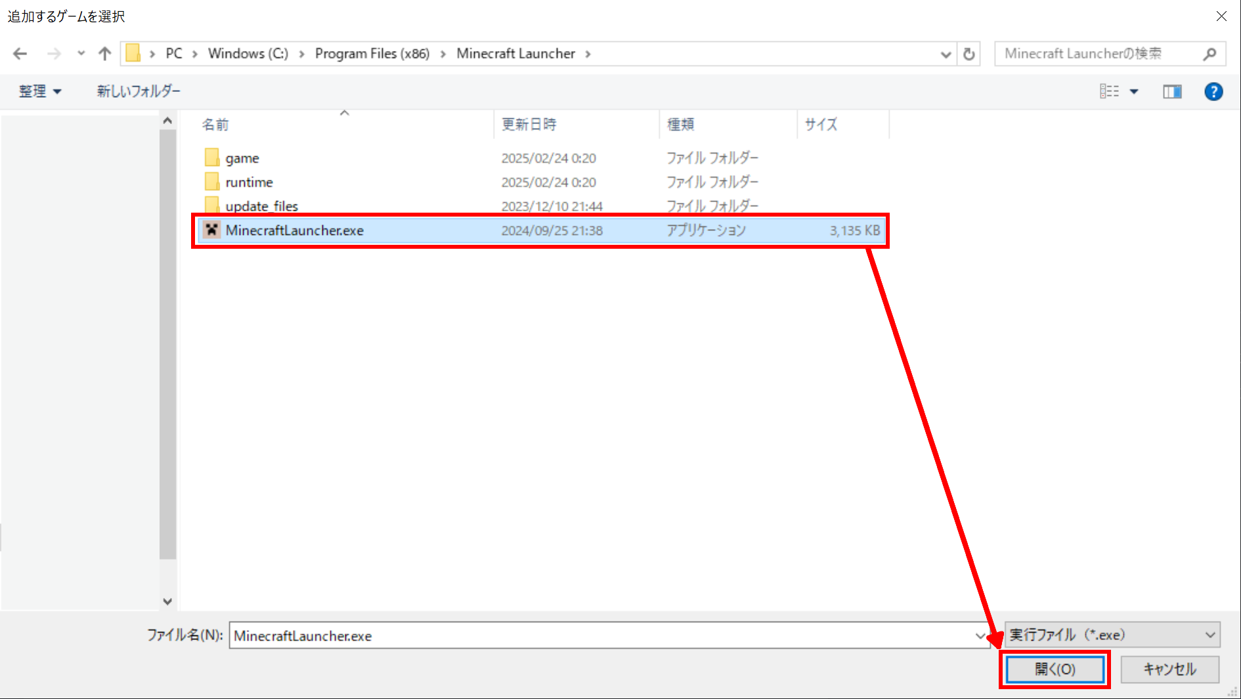Select the runtime folder

coord(249,182)
